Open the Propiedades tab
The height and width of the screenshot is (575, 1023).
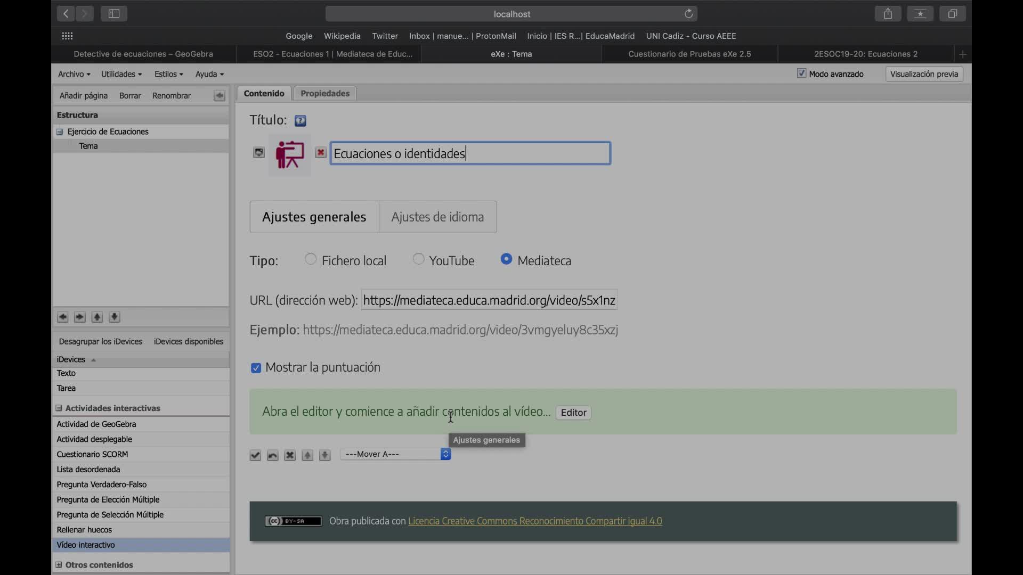click(x=325, y=94)
